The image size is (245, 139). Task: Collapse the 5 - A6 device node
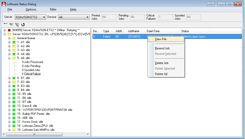coord(9,58)
